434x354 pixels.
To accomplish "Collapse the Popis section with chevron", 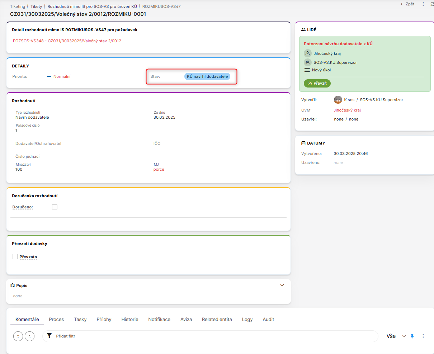I will (282, 285).
